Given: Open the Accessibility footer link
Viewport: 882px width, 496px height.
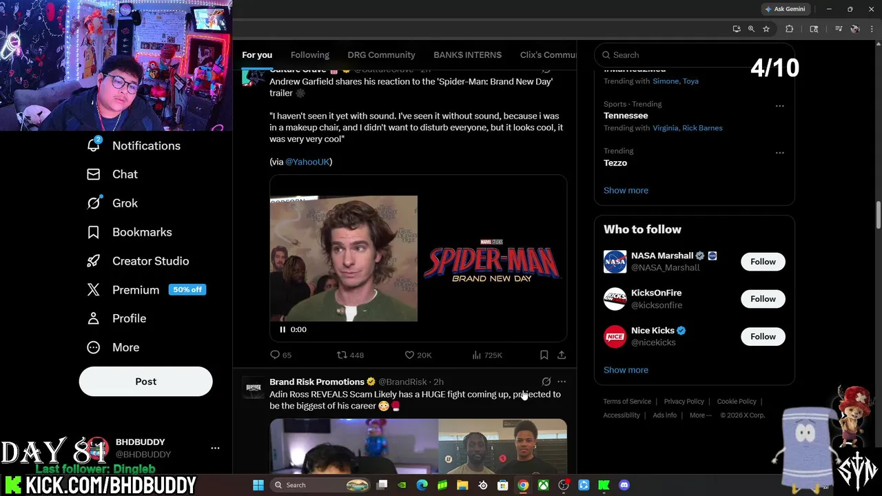Looking at the screenshot, I should tap(622, 415).
